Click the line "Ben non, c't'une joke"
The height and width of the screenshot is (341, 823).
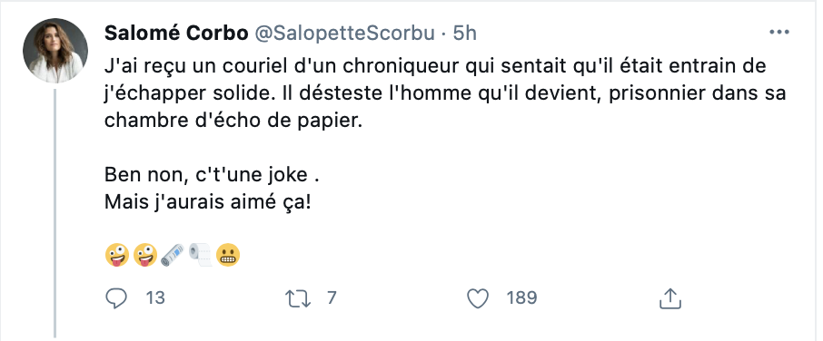click(x=212, y=174)
